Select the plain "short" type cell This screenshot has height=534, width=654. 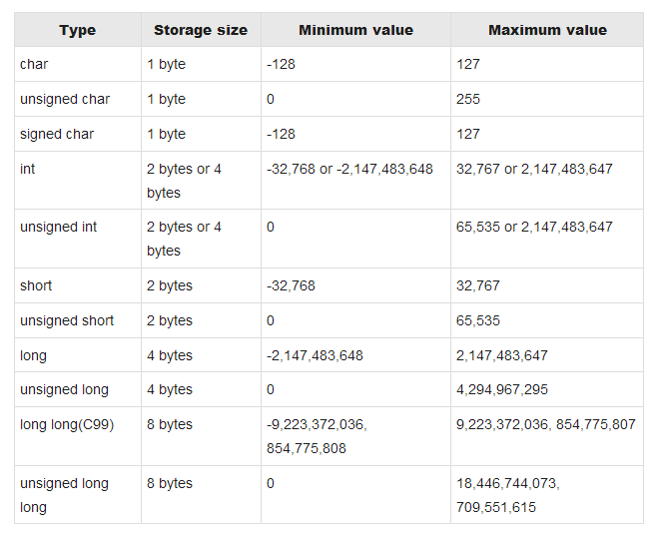click(x=36, y=285)
